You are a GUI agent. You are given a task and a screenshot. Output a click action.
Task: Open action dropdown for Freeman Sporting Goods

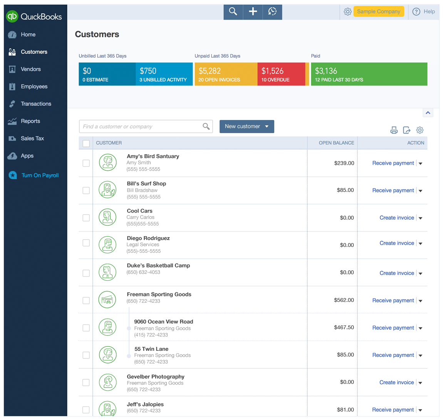[x=420, y=301]
